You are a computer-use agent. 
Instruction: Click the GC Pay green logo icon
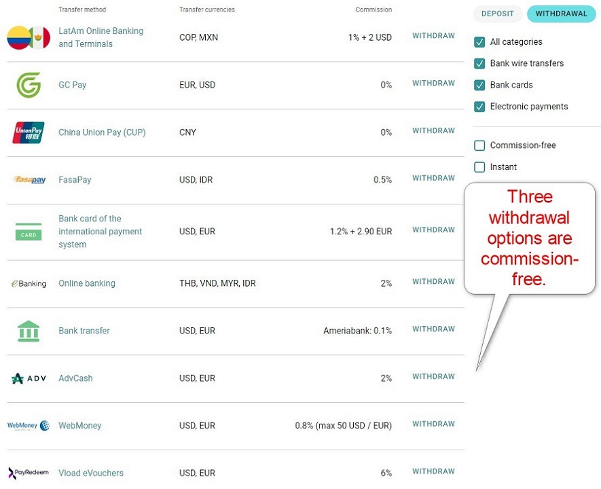coord(29,86)
